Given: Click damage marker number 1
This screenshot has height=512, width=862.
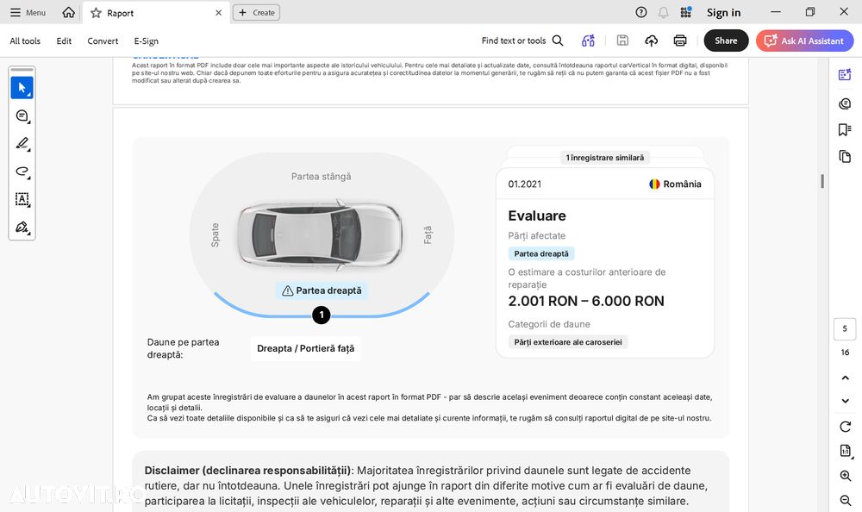Looking at the screenshot, I should [321, 315].
